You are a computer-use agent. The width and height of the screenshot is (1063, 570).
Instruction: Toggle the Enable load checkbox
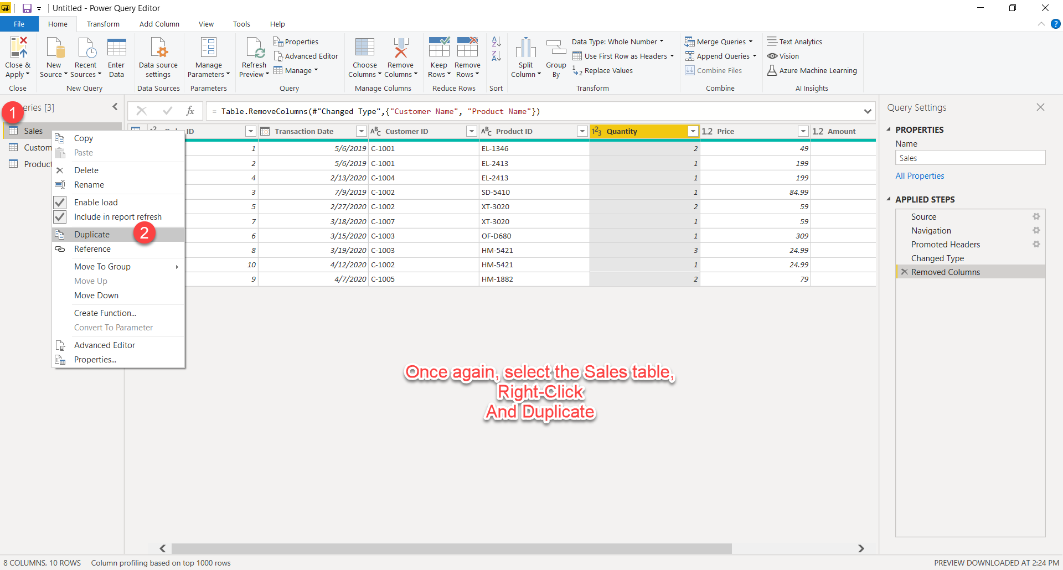pyautogui.click(x=60, y=202)
